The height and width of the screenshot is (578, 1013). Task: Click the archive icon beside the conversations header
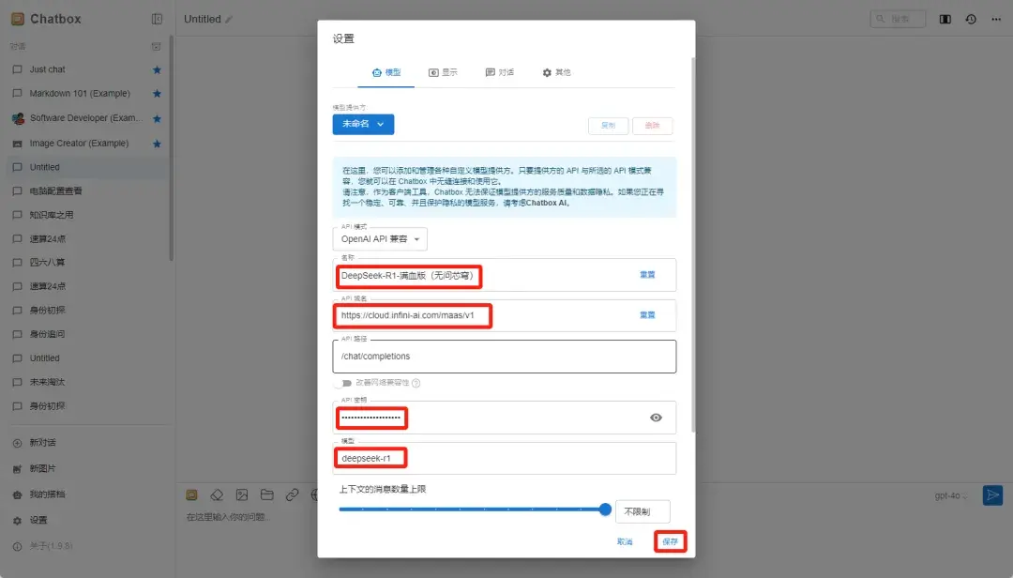pos(156,47)
